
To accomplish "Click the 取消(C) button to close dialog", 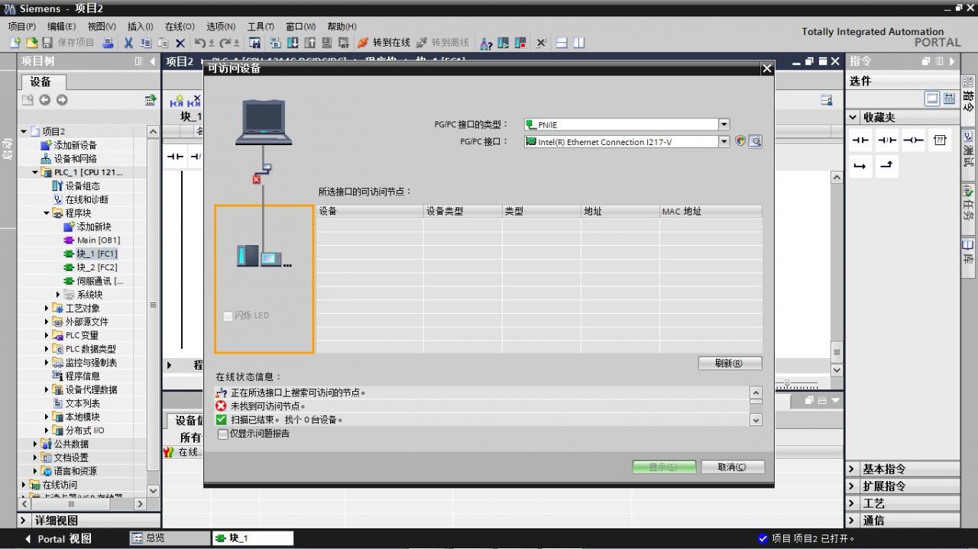I will pyautogui.click(x=732, y=467).
